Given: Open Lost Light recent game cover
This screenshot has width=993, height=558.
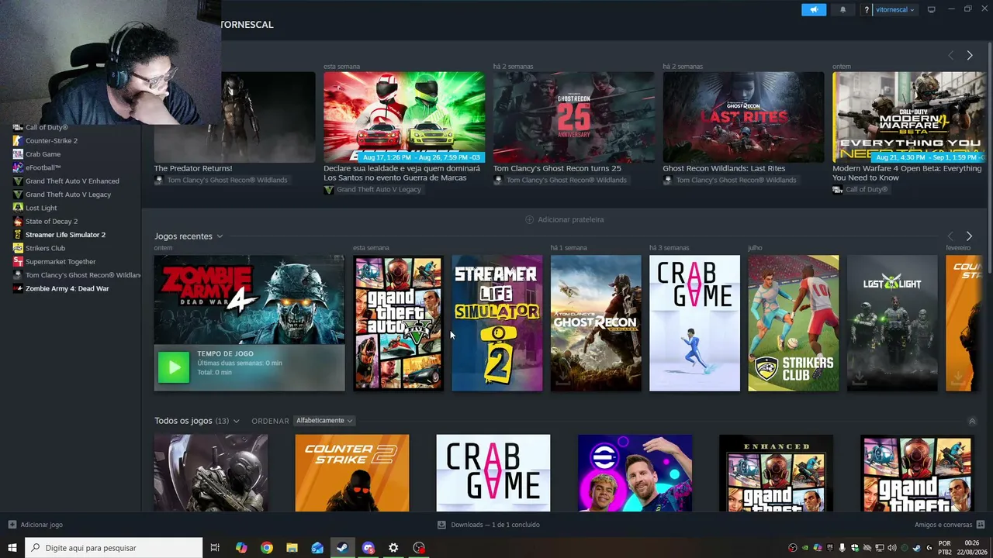Looking at the screenshot, I should coord(892,323).
